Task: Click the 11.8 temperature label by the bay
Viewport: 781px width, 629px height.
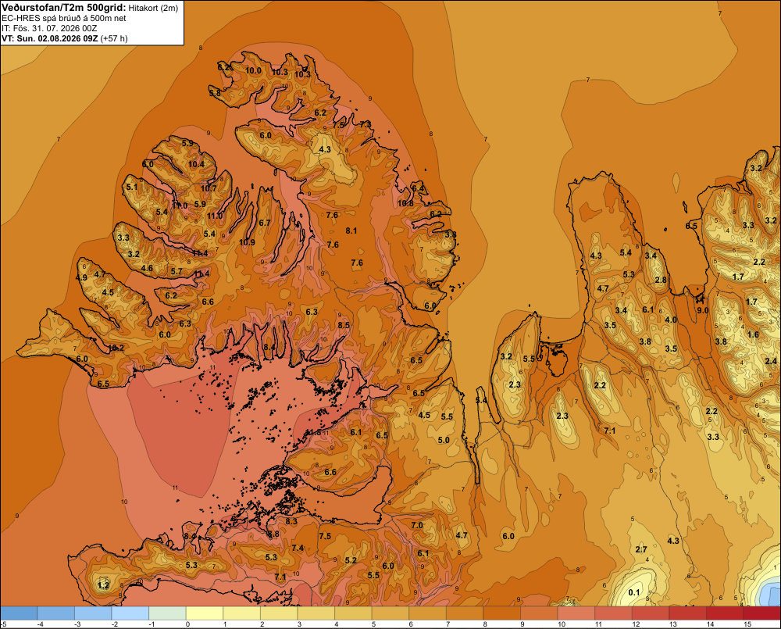Action: click(x=313, y=433)
